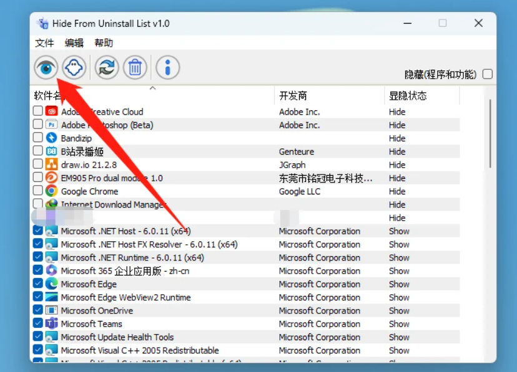The image size is (517, 372).
Task: Click the draw.io orange icon
Action: 51,165
